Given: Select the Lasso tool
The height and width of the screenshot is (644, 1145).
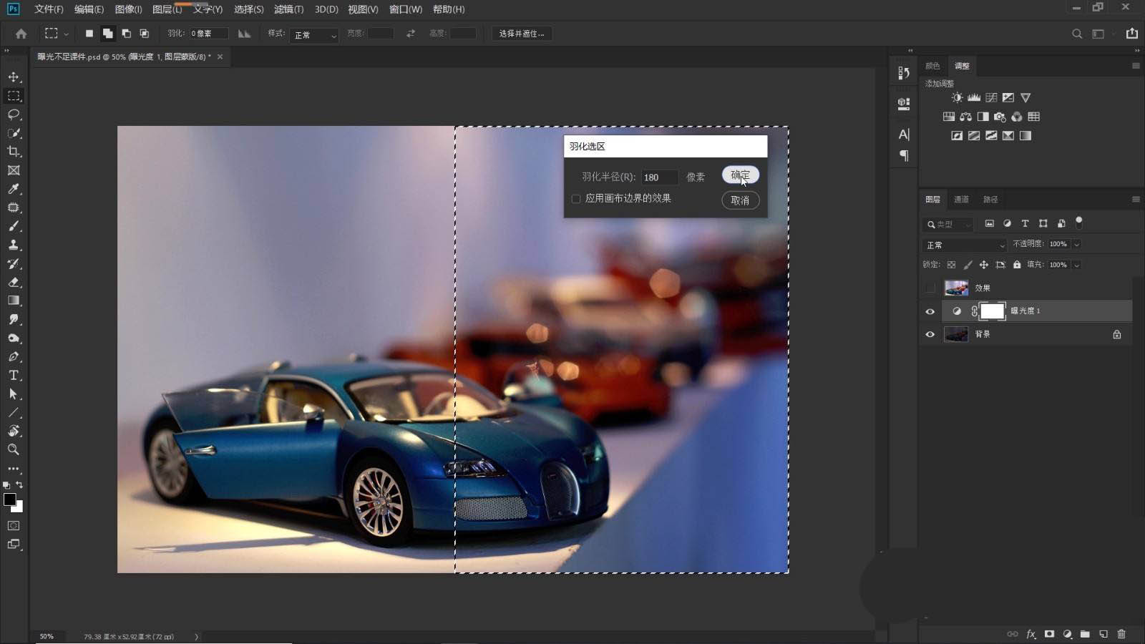Looking at the screenshot, I should [x=14, y=114].
